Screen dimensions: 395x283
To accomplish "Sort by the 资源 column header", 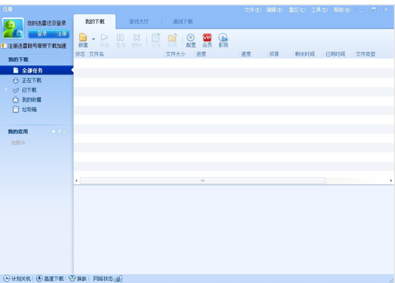I will pos(280,54).
